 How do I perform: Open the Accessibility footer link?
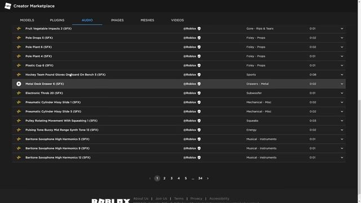tap(219, 198)
